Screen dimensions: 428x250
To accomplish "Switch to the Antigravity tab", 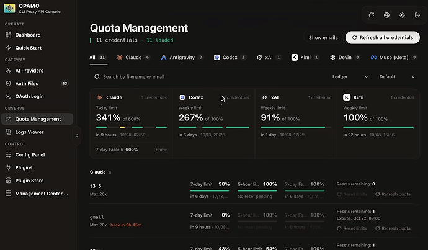I will click(x=182, y=57).
